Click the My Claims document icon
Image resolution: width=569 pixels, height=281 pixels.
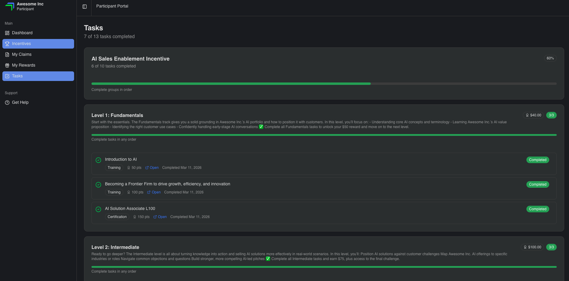click(7, 55)
